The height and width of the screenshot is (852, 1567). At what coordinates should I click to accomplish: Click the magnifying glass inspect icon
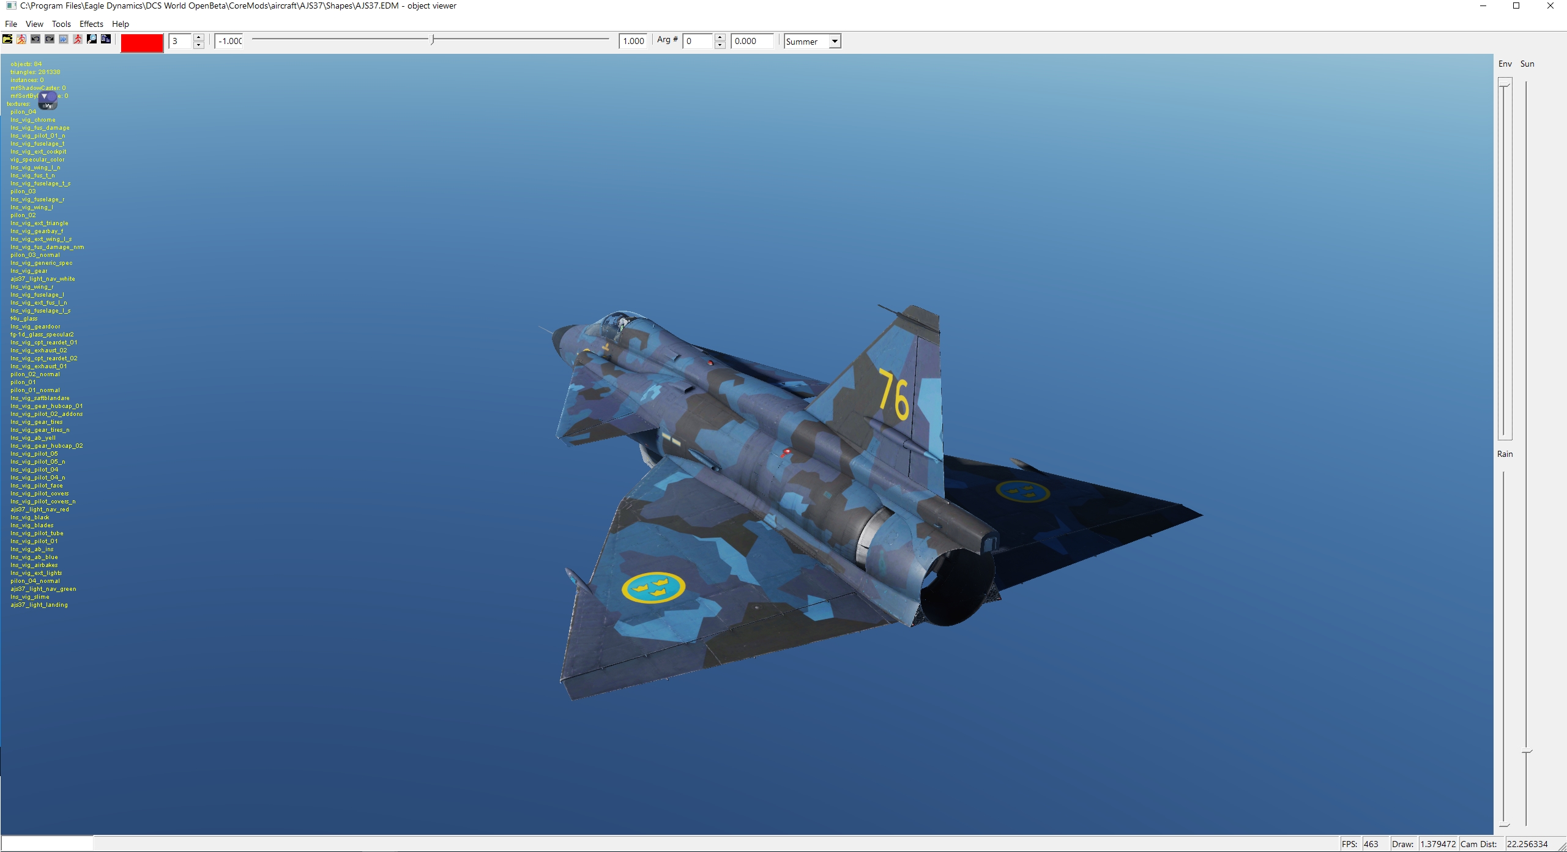tap(92, 39)
